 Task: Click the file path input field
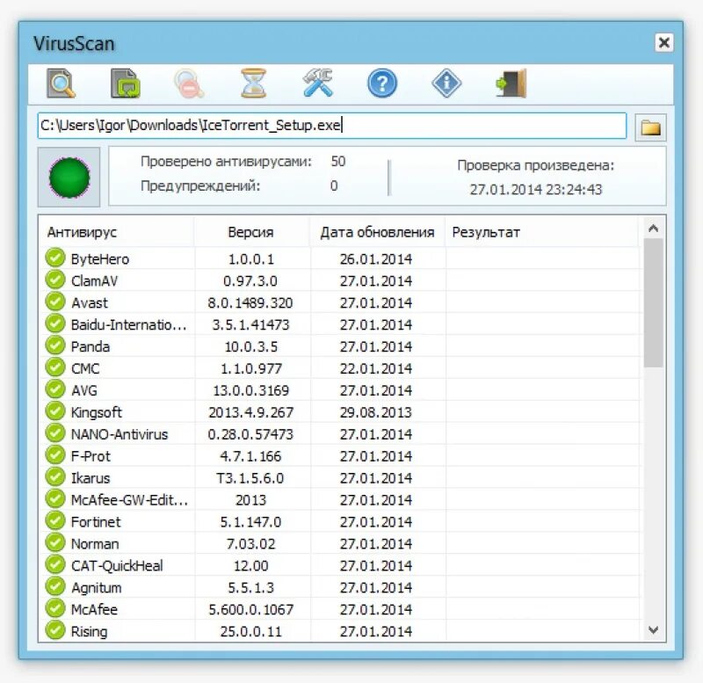pos(332,126)
